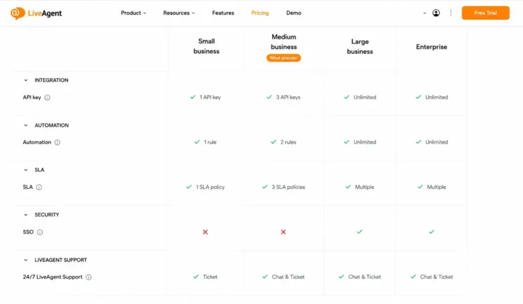Click the LiveAgent logo

coord(36,13)
